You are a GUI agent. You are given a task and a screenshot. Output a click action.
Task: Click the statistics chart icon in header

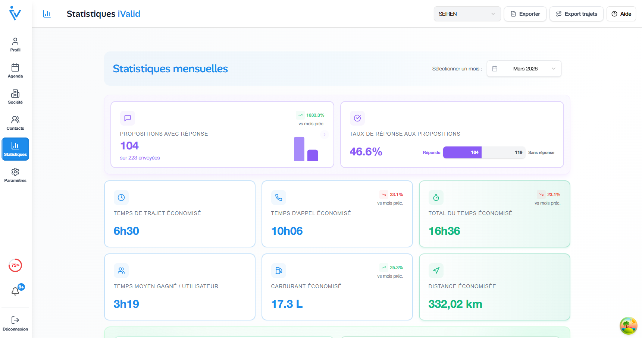click(47, 14)
